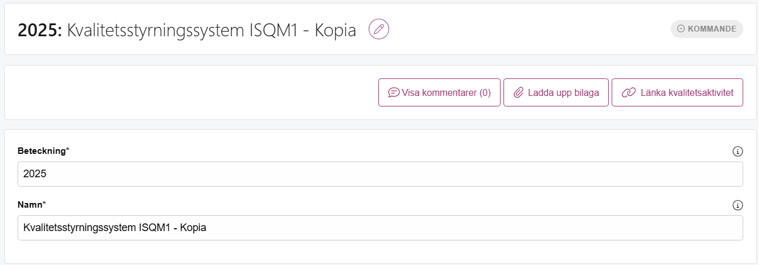The image size is (759, 265).
Task: Focus the Beteckning field containing 2025
Action: pyautogui.click(x=380, y=174)
